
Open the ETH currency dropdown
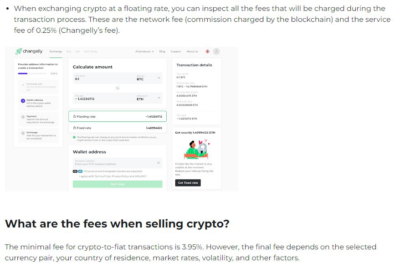point(159,98)
